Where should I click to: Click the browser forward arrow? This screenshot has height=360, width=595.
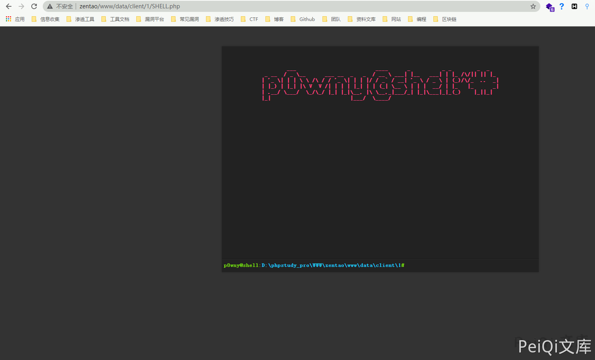[21, 6]
